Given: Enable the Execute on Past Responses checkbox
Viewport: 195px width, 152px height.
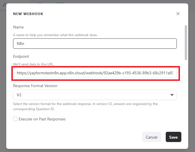Looking at the screenshot, I should pos(15,119).
